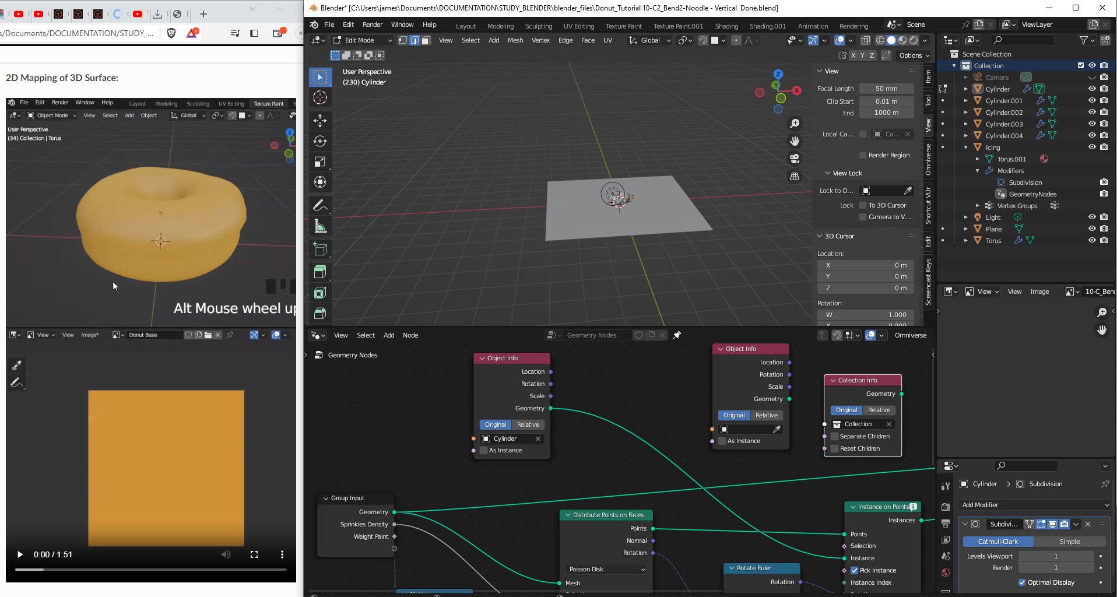Enable vertex select mode
1117x597 pixels.
click(403, 40)
